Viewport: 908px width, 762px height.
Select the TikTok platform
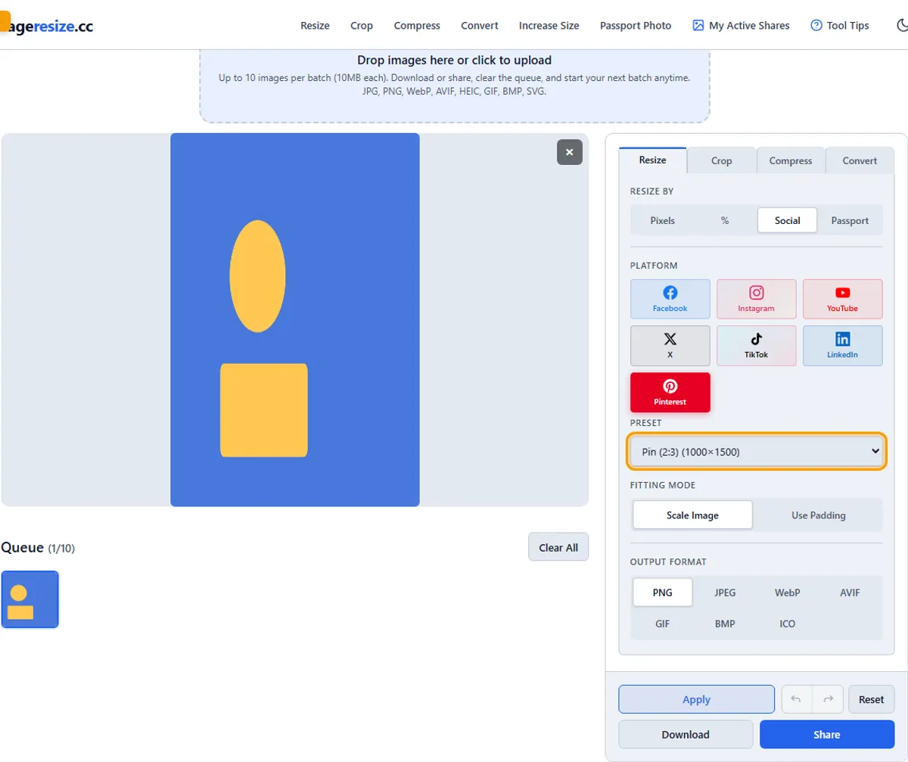coord(756,346)
